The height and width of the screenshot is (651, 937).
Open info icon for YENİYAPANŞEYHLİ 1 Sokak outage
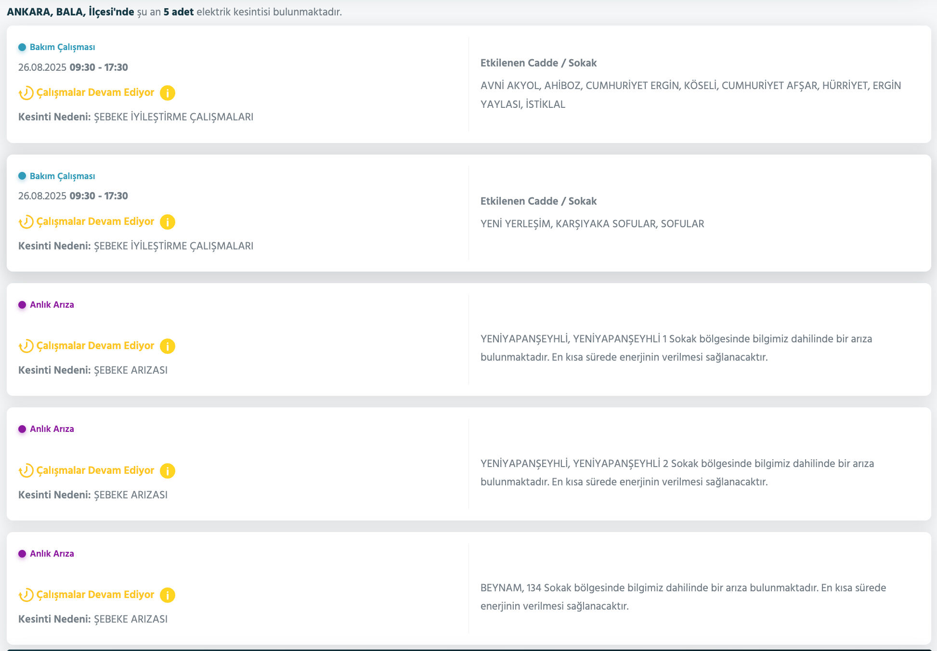click(x=167, y=346)
